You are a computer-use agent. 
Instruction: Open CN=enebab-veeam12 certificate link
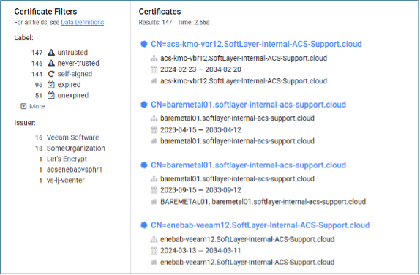(260, 225)
